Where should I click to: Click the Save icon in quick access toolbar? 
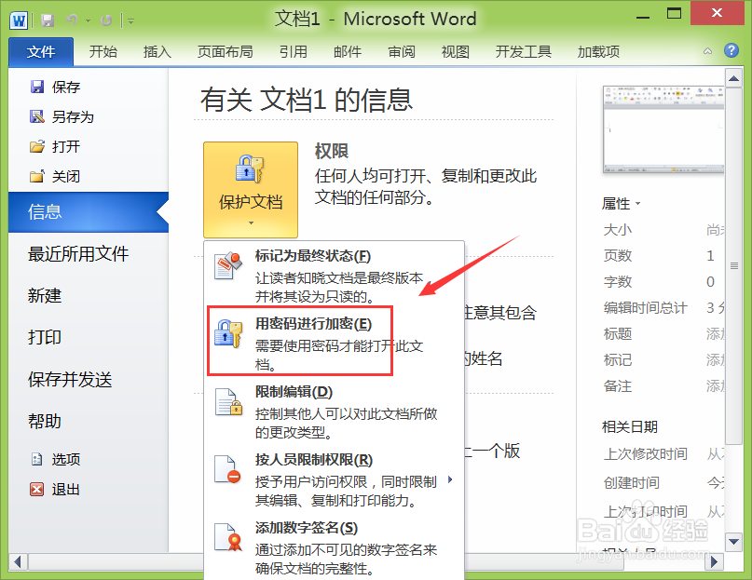pos(47,20)
